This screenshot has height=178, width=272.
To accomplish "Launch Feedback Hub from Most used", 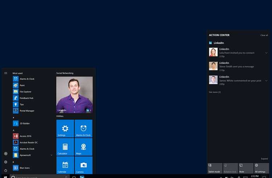I will [x=23, y=98].
